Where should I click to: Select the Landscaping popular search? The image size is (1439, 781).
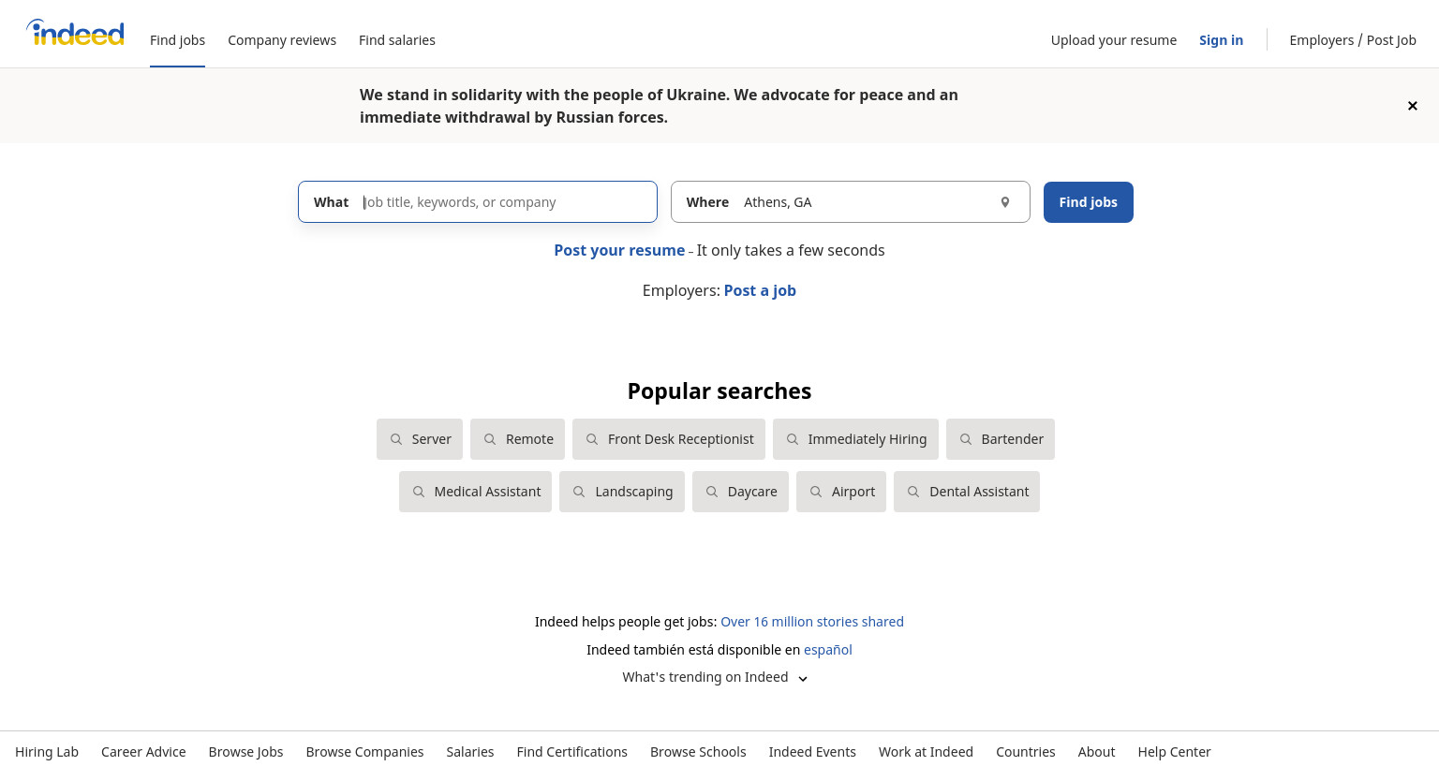point(622,492)
